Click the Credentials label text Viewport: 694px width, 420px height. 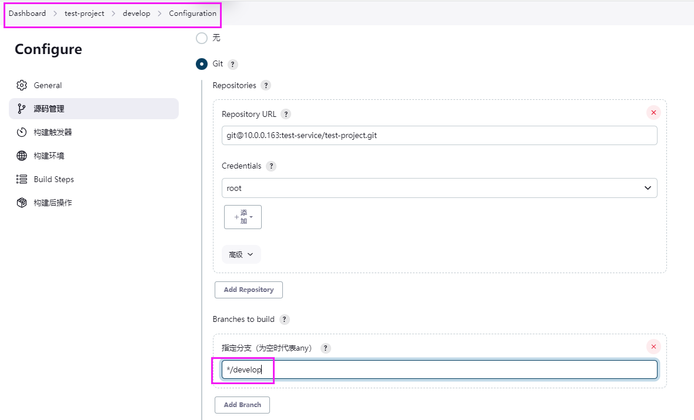point(242,166)
